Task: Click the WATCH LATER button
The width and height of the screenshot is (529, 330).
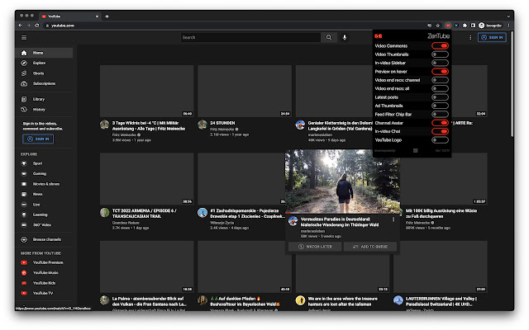Action: click(315, 247)
